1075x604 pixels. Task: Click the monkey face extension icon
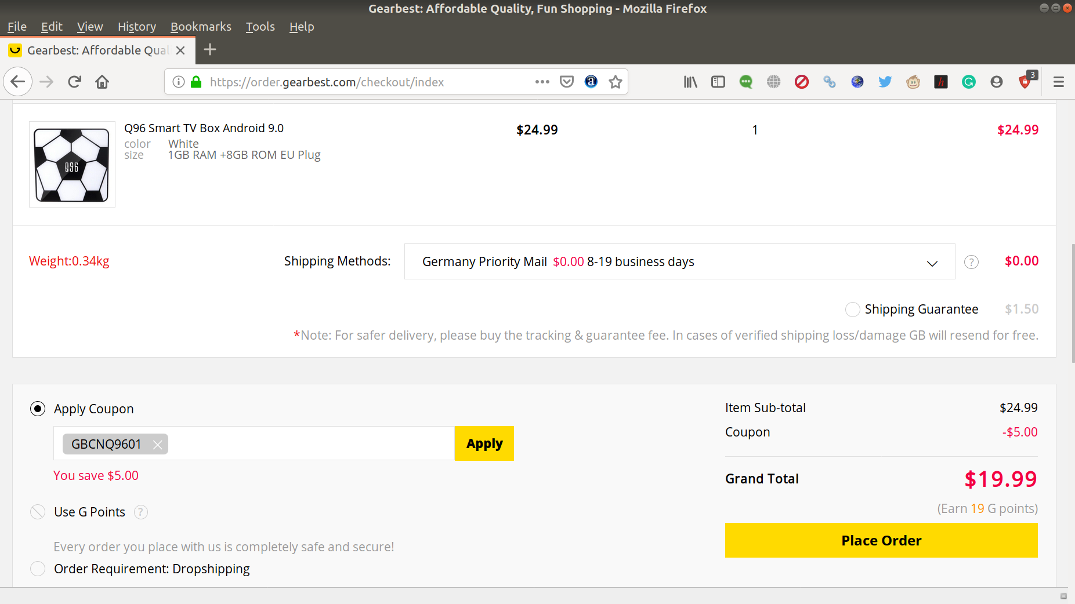click(913, 82)
